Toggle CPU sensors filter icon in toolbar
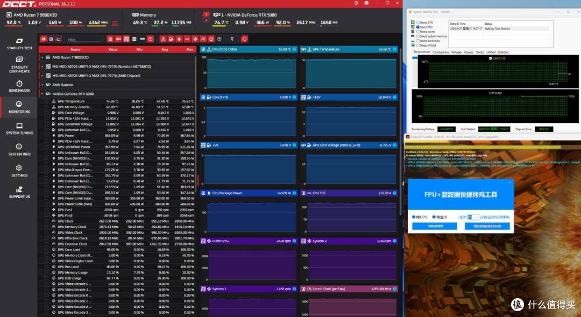The width and height of the screenshot is (581, 317). click(x=110, y=39)
